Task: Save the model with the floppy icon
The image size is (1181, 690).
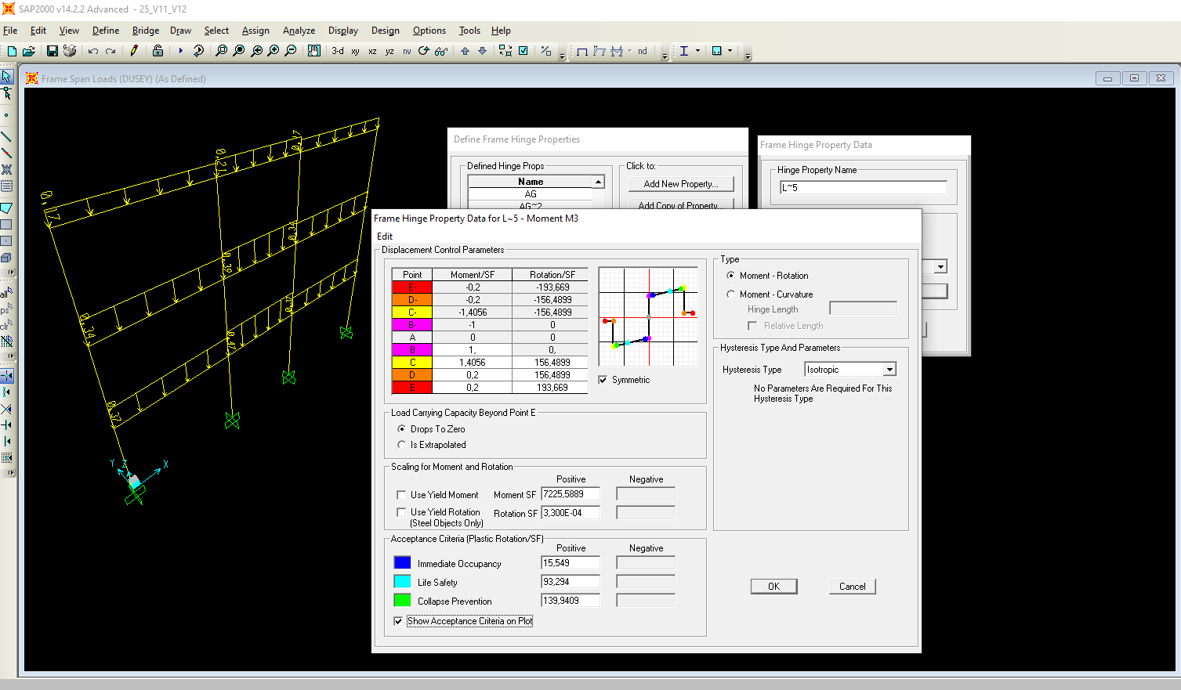Action: click(x=52, y=51)
